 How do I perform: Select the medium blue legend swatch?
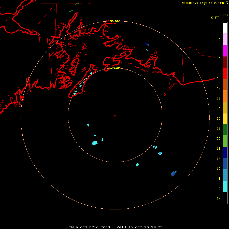[x=225, y=164]
